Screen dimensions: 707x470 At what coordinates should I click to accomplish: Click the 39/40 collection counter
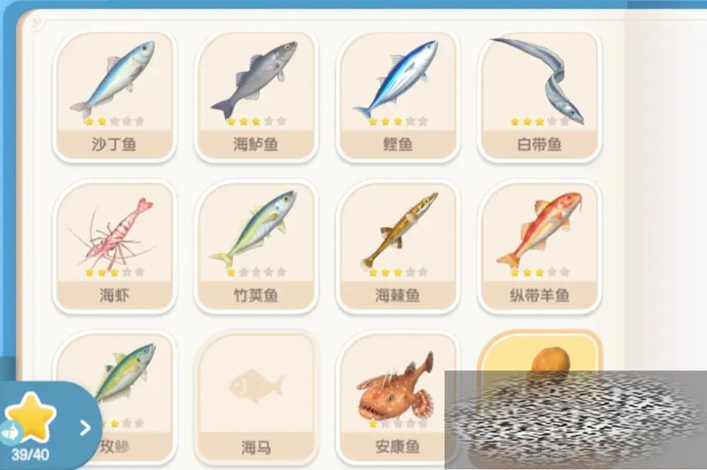tap(30, 454)
